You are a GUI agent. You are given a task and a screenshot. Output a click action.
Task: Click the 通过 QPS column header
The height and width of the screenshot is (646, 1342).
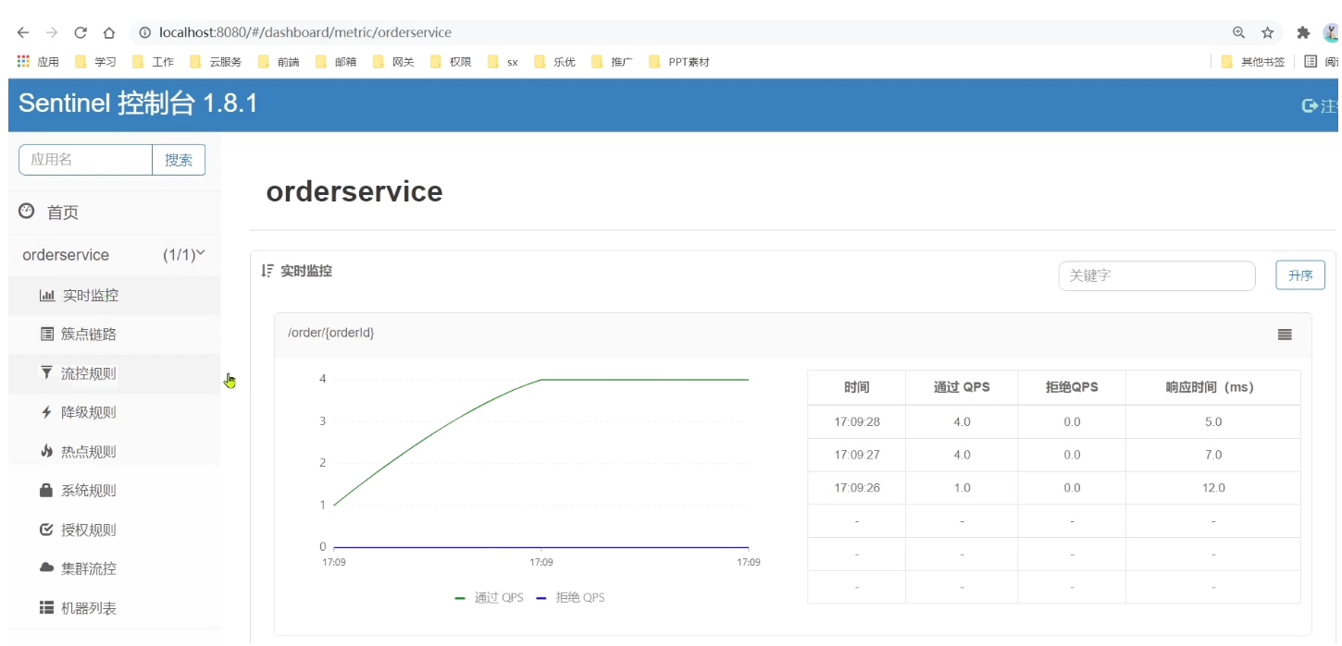[x=962, y=387]
